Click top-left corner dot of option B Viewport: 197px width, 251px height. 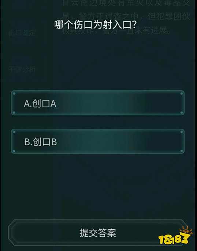(14, 132)
